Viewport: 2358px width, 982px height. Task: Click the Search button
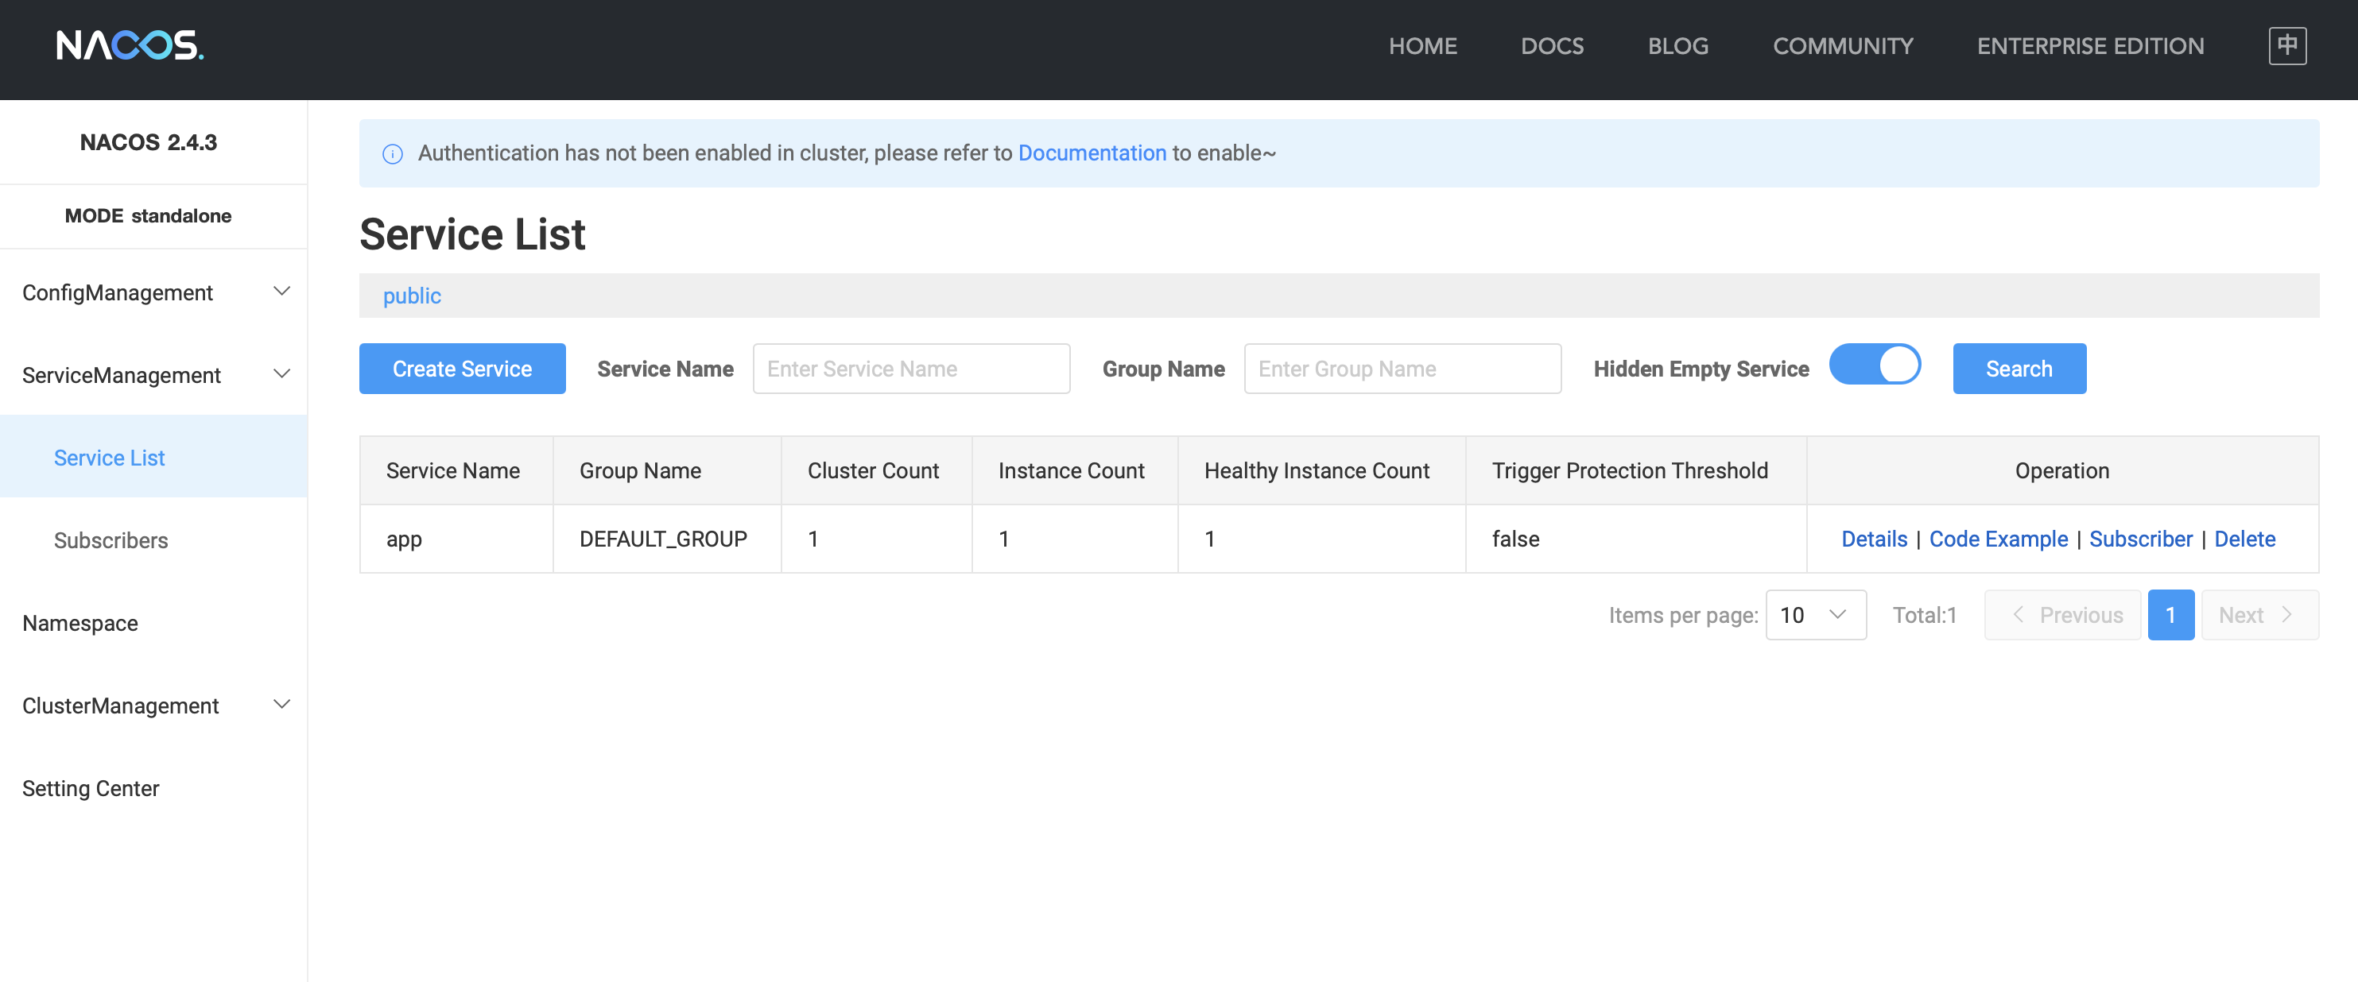click(2019, 369)
